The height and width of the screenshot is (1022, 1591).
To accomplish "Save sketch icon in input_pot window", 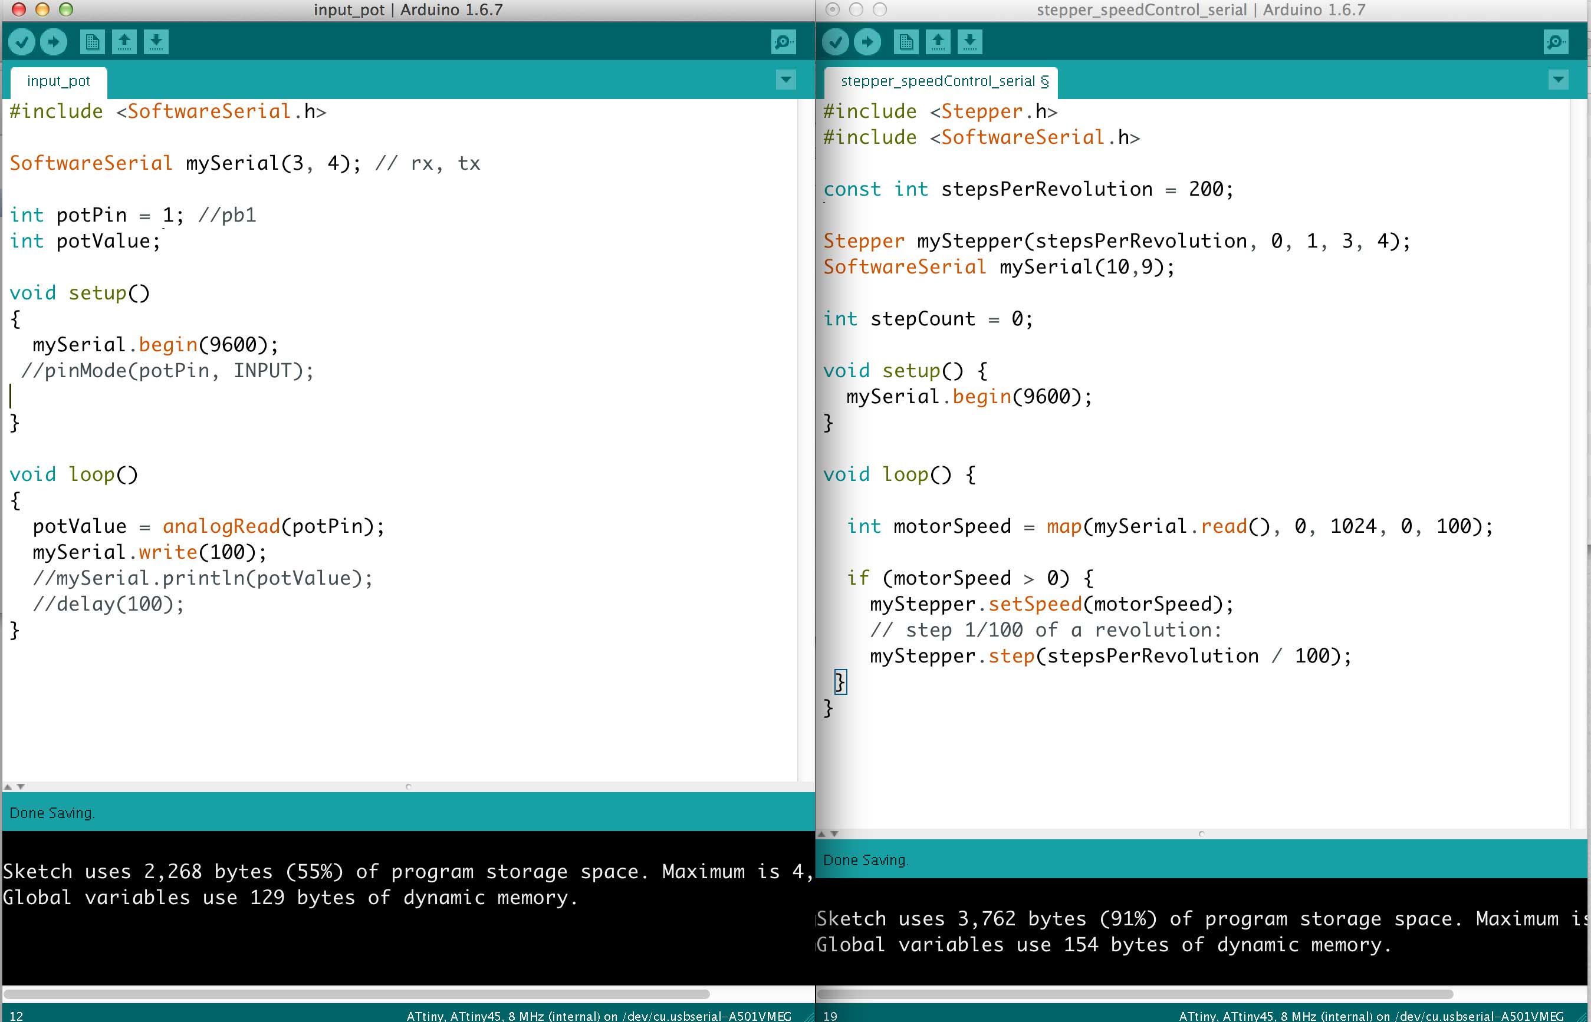I will [x=156, y=42].
